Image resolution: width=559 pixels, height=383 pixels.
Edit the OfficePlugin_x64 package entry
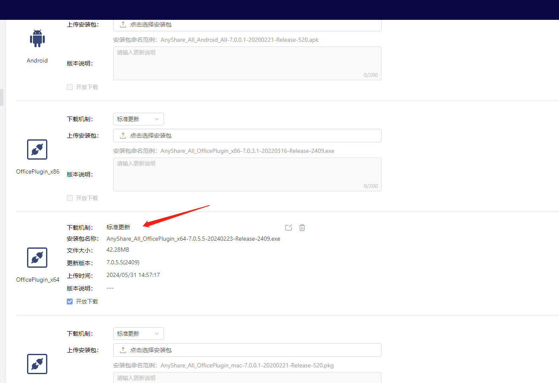[x=289, y=228]
